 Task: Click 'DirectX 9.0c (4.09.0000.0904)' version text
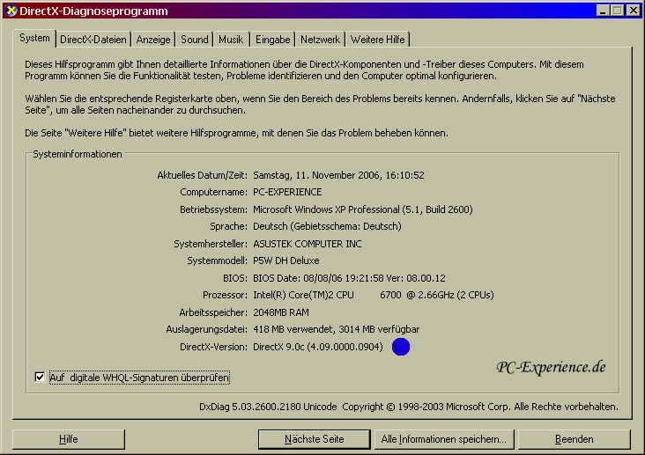(318, 347)
